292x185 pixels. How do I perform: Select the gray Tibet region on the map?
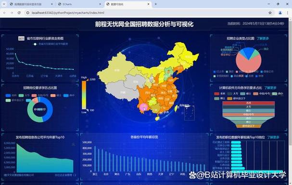tap(122, 92)
